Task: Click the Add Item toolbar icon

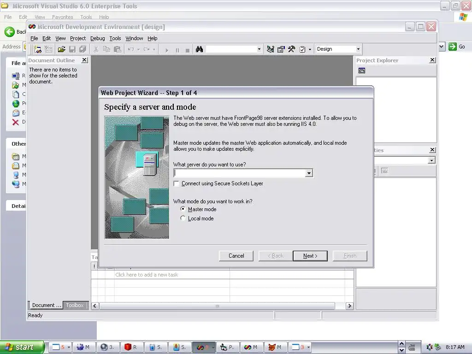Action: [48, 49]
